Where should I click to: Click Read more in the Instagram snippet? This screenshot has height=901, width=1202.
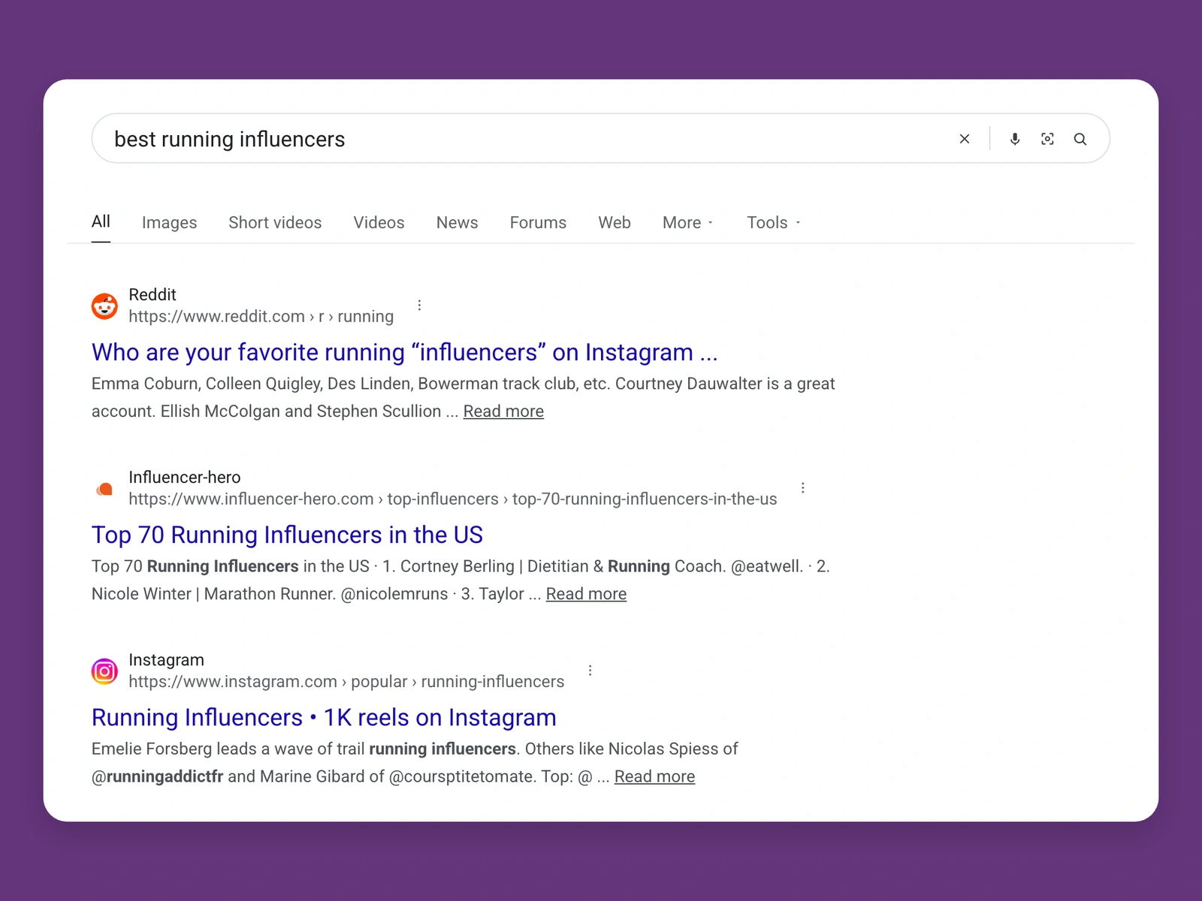pos(654,776)
